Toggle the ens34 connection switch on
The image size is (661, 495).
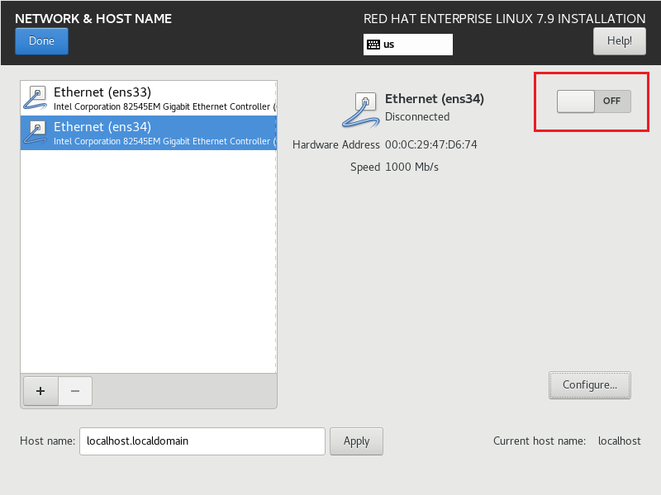coord(593,101)
